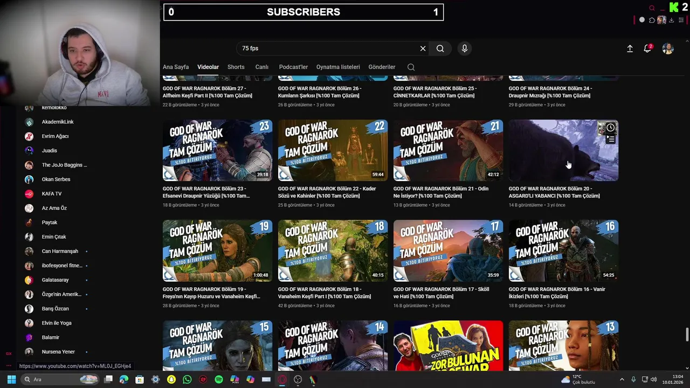The width and height of the screenshot is (690, 388).
Task: Click the magnifier search button beside the search box
Action: [x=440, y=48]
